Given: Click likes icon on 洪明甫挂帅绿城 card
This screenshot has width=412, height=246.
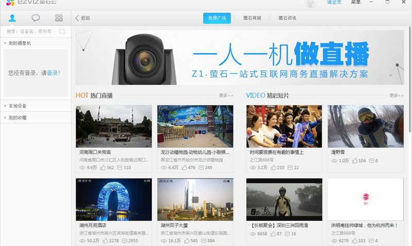Looking at the screenshot, I should (x=354, y=241).
